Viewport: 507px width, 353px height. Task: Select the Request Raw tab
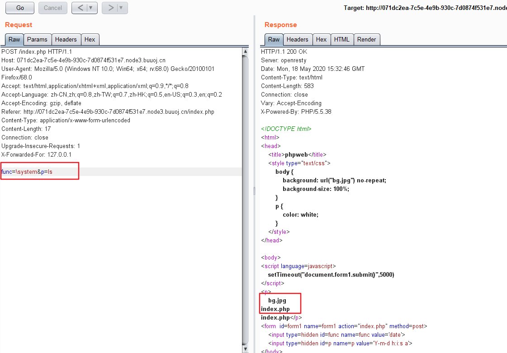pos(14,39)
